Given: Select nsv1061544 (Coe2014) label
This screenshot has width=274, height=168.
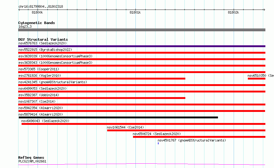Looking at the screenshot, I should pyautogui.click(x=125, y=127).
